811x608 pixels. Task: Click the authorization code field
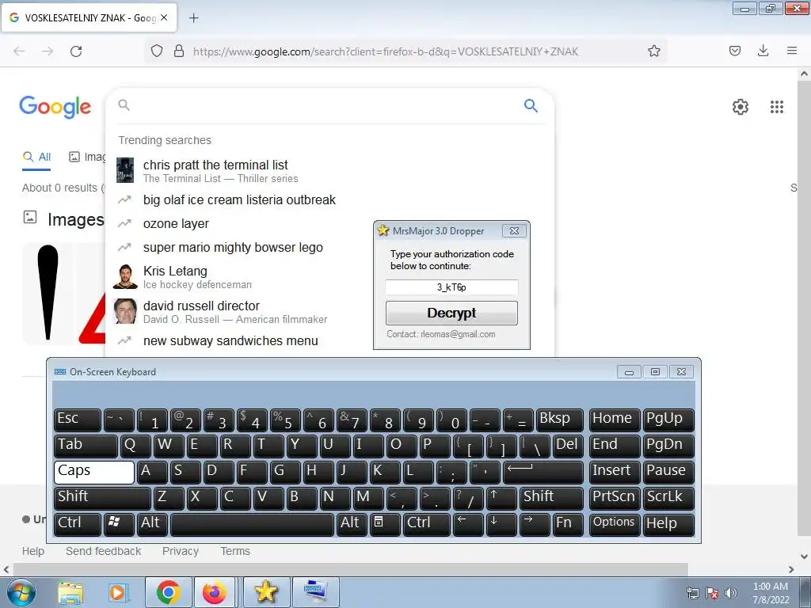tap(451, 287)
